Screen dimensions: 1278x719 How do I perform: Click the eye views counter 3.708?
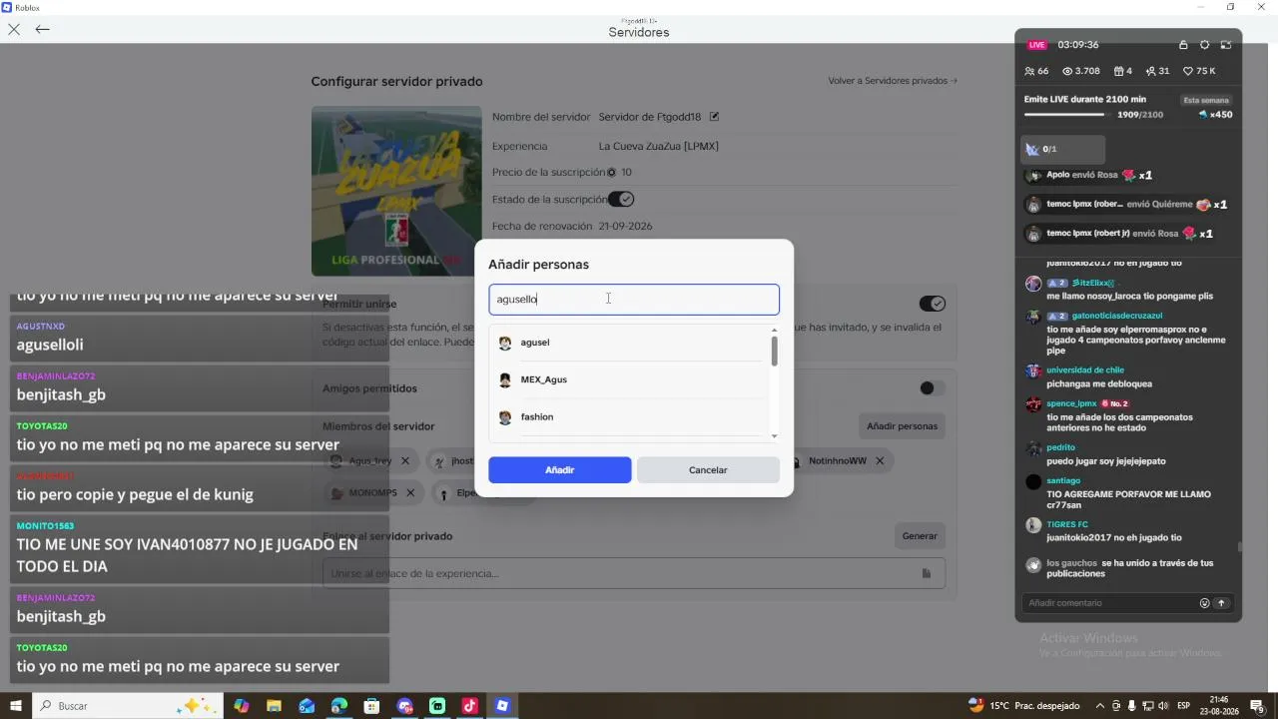[1081, 71]
